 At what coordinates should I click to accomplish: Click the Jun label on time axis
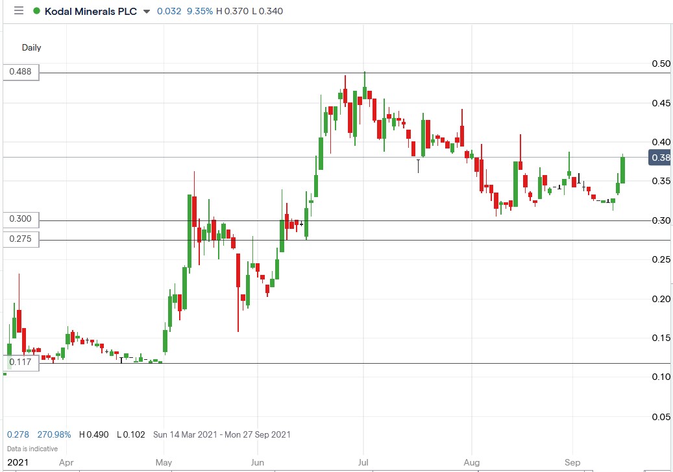click(257, 462)
